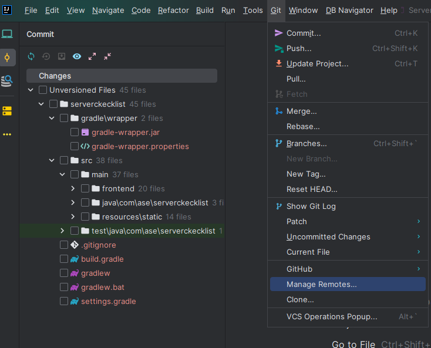Image resolution: width=431 pixels, height=348 pixels.
Task: Check the .gitignore checkbox
Action: pos(64,245)
